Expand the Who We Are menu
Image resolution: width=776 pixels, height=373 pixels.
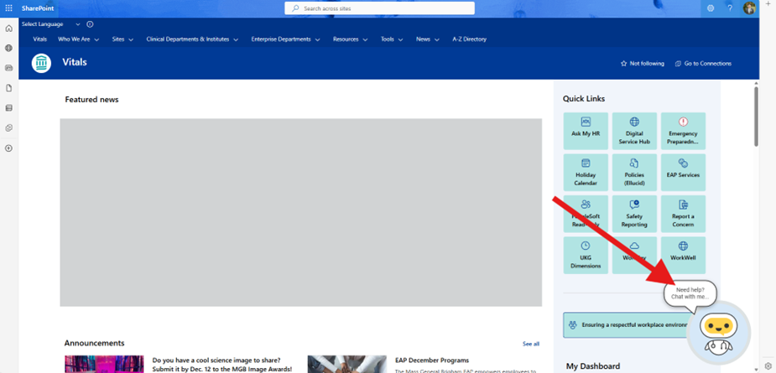click(x=78, y=39)
